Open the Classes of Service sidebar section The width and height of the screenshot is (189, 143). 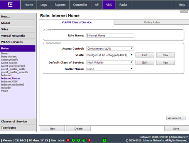tap(18, 121)
